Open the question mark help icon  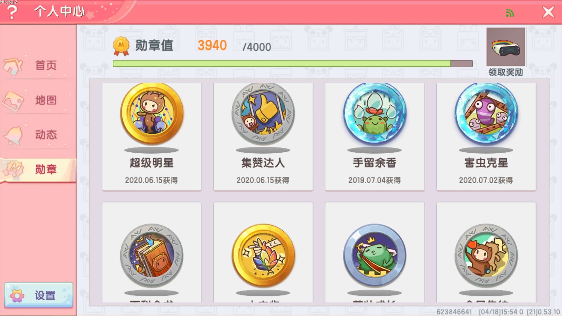point(12,12)
